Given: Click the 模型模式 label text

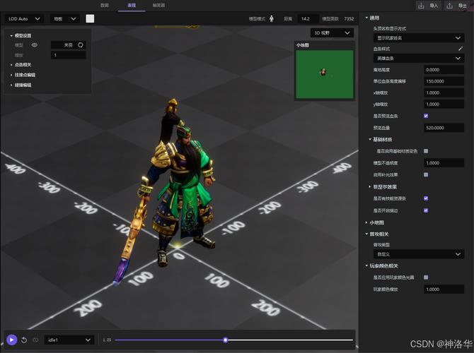Looking at the screenshot, I should click(x=257, y=18).
